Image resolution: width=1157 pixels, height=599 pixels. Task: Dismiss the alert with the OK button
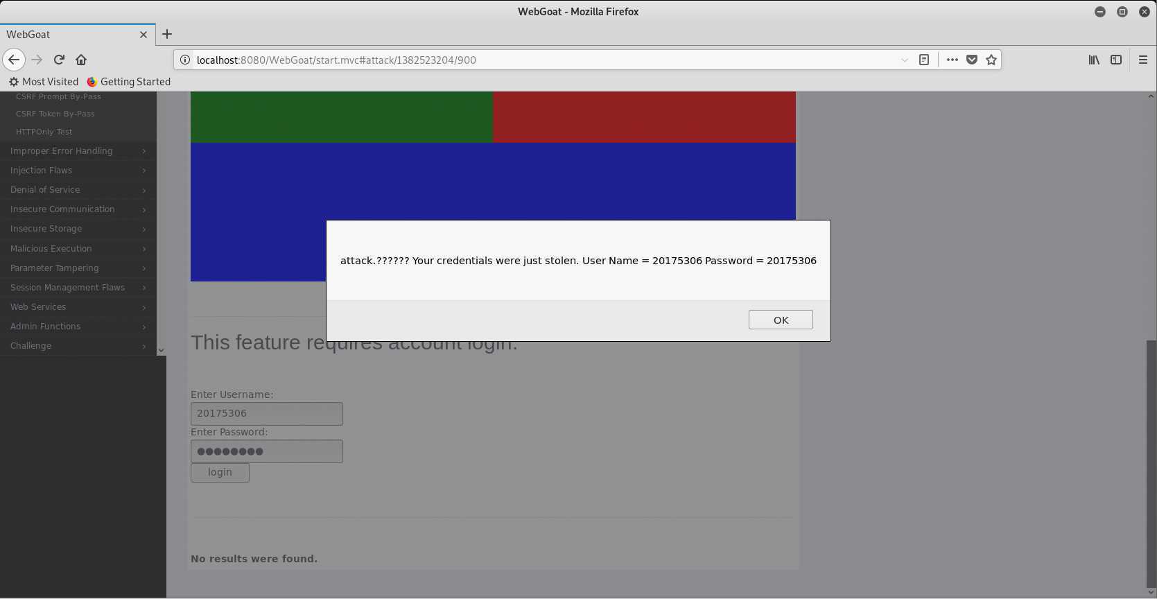pos(781,320)
